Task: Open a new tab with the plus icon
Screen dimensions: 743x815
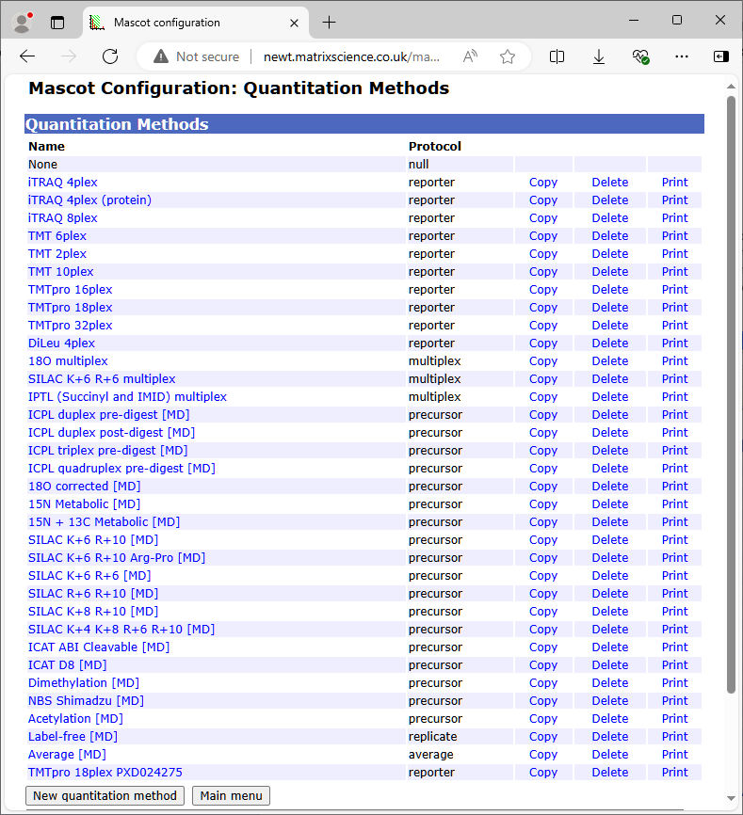Action: [330, 23]
